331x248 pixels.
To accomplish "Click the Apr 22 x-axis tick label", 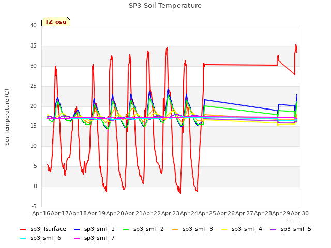I will point(152,213).
